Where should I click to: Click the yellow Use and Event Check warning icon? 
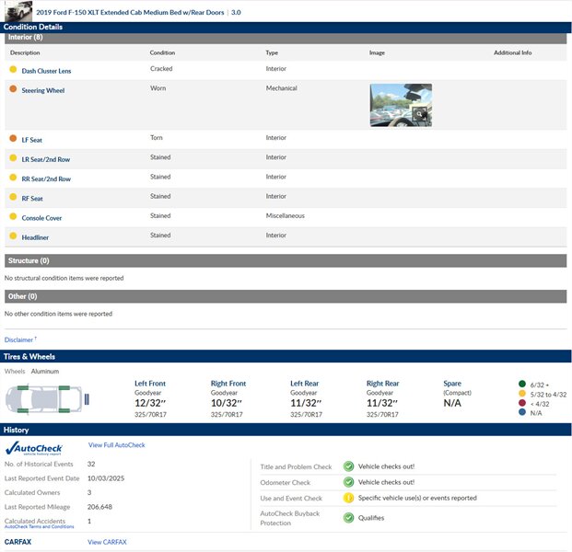pyautogui.click(x=349, y=498)
